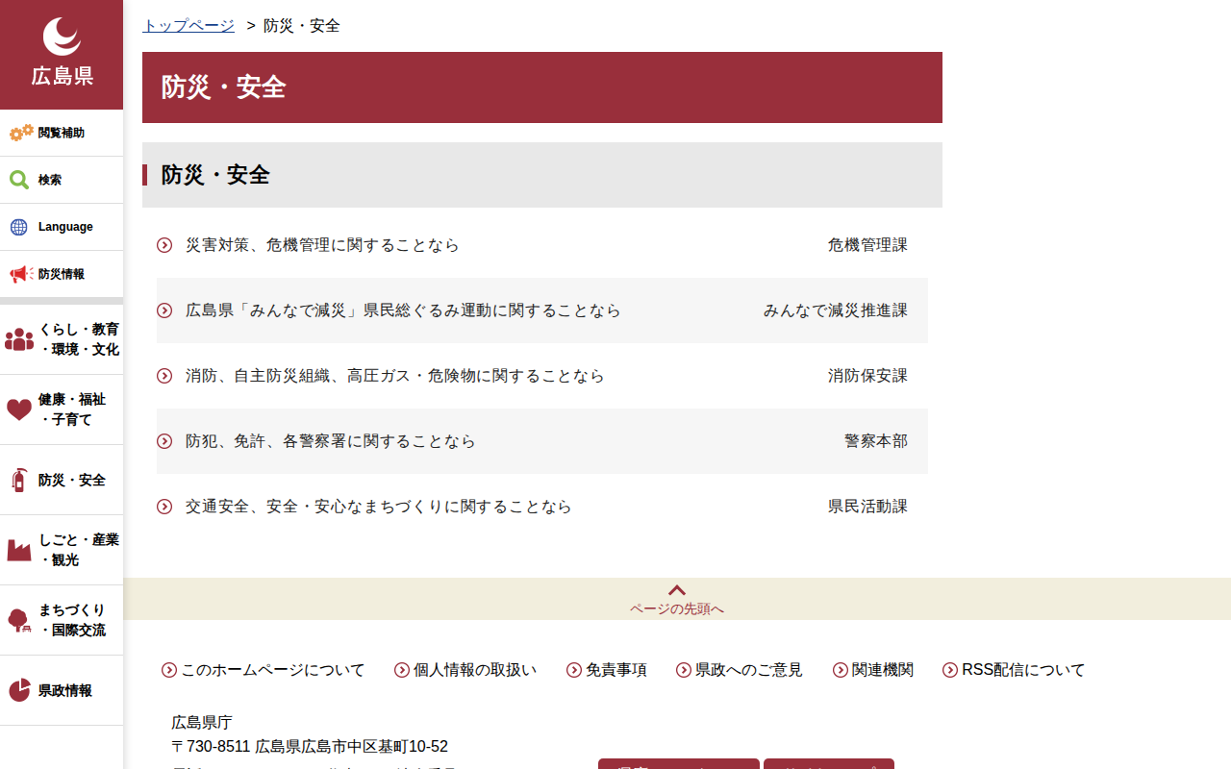
Task: Click arrow icon beside RSS配信について
Action: [950, 670]
